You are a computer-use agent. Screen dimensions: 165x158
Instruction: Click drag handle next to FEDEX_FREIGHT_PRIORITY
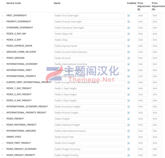3,155
